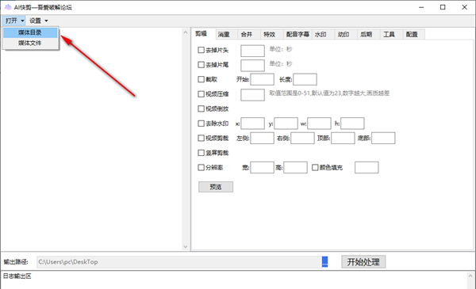This screenshot has height=289, width=476.
Task: Click the media list scroll-down arrow
Action: pyautogui.click(x=186, y=247)
